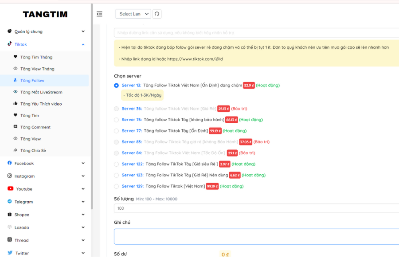Image resolution: width=399 pixels, height=266 pixels.
Task: Click the link input field at top
Action: 257,32
